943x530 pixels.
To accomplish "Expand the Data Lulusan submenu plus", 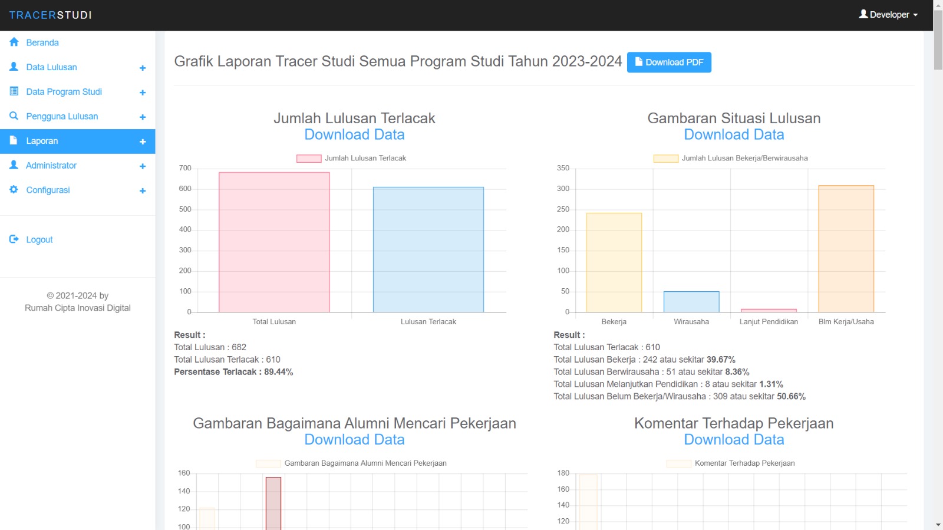I will tap(143, 68).
